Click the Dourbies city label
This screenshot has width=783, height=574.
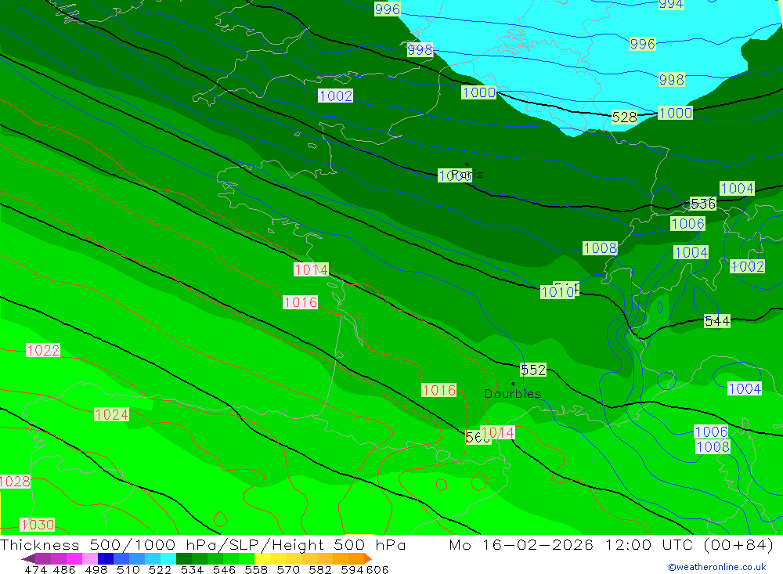513,394
